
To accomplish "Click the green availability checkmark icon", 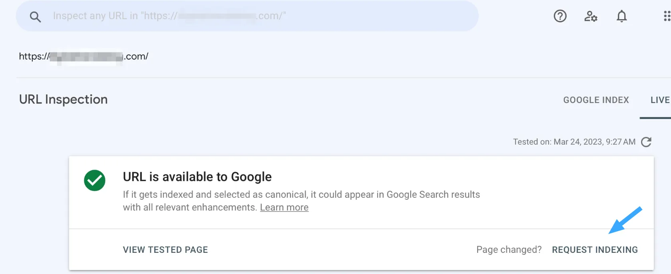I will click(x=95, y=181).
